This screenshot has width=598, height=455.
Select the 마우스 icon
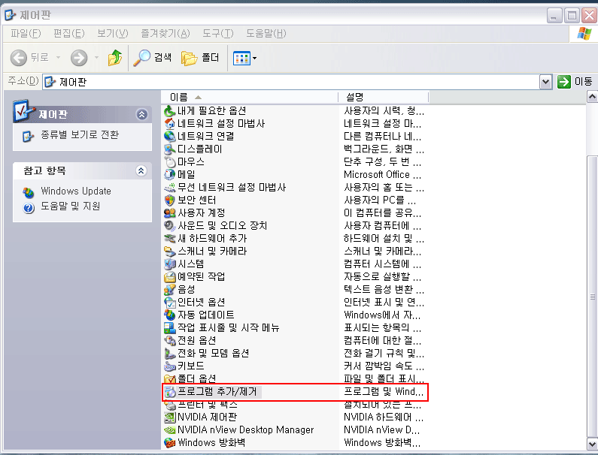pyautogui.click(x=169, y=162)
